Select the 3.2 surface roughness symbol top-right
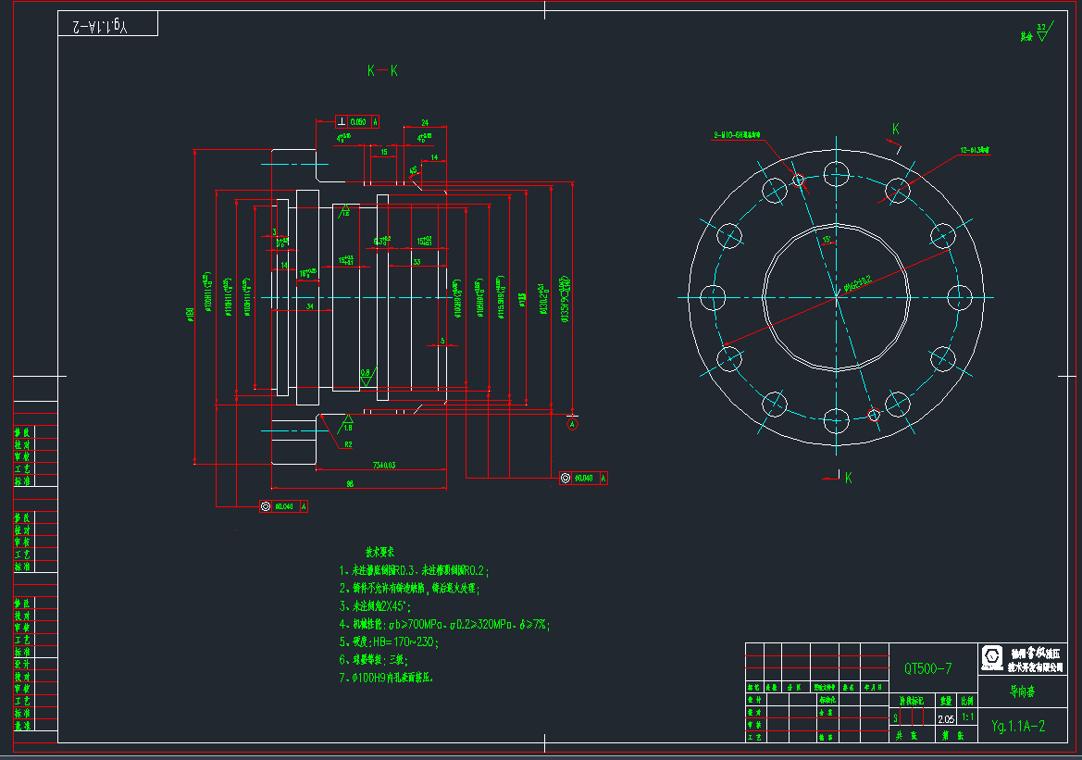1082x760 pixels. 1041,30
